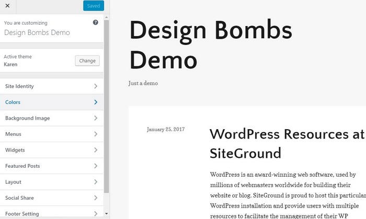Open the help question mark icon
Screen dimensions: 366x219
click(x=96, y=22)
